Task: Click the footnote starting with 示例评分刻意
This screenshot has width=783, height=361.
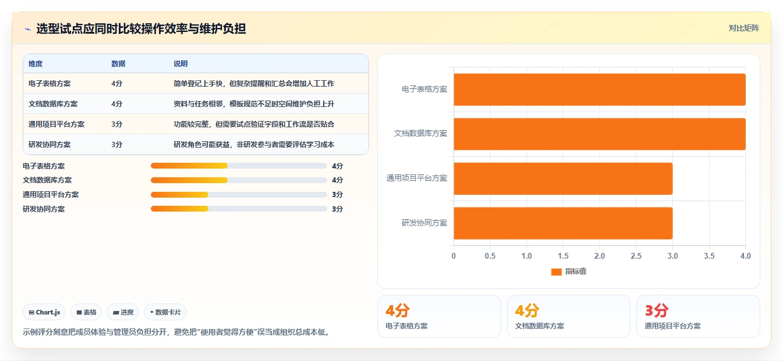Action: (x=176, y=333)
